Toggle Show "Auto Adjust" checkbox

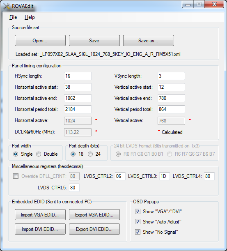pyautogui.click(x=138, y=222)
